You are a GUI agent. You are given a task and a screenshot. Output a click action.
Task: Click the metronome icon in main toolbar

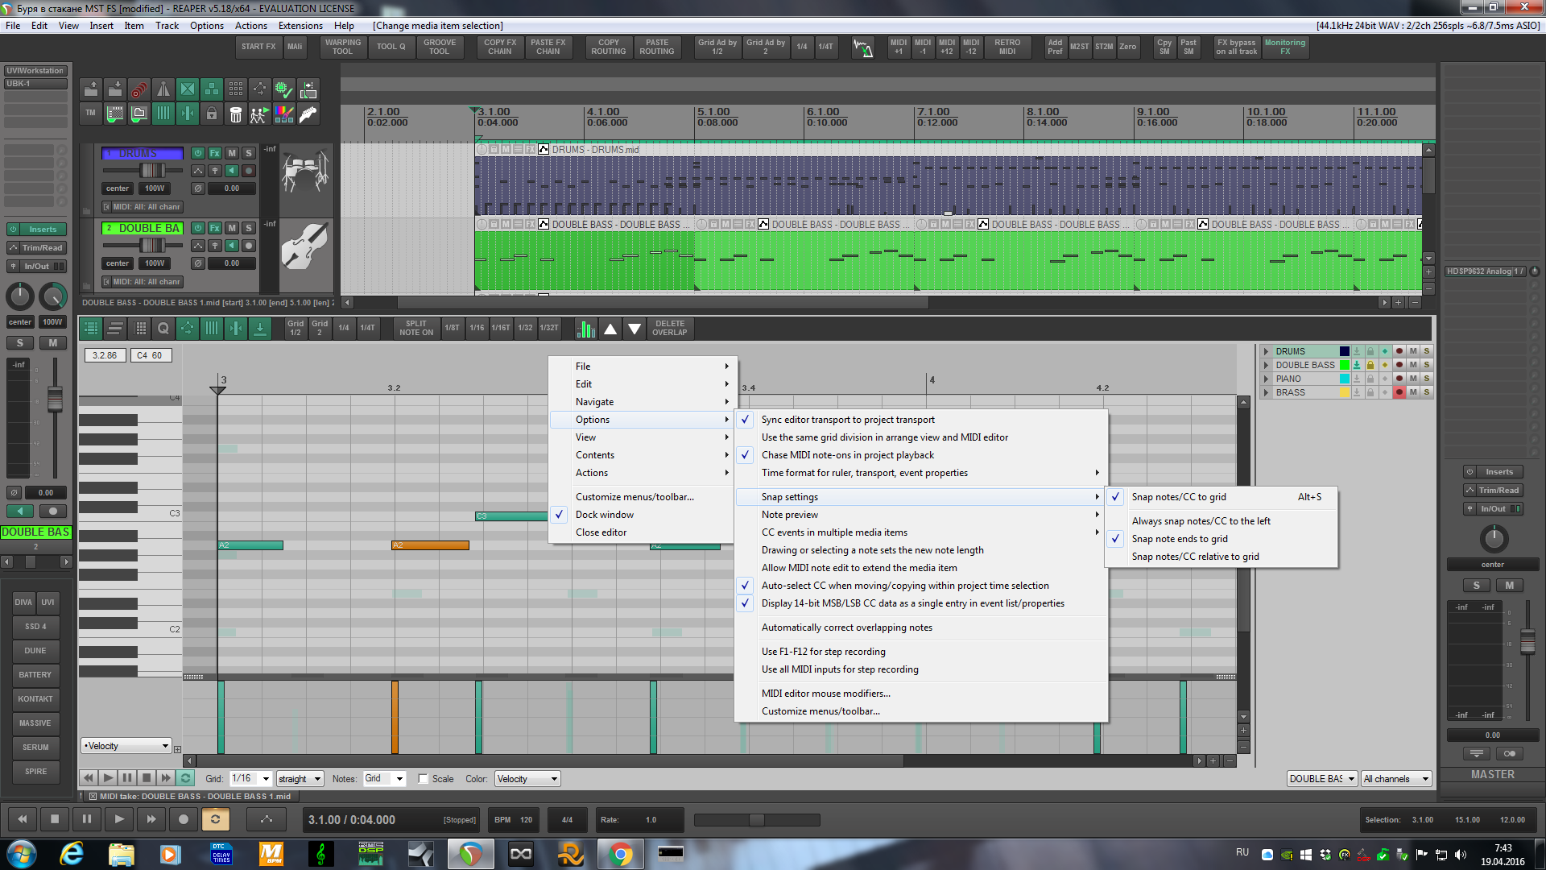pyautogui.click(x=163, y=89)
